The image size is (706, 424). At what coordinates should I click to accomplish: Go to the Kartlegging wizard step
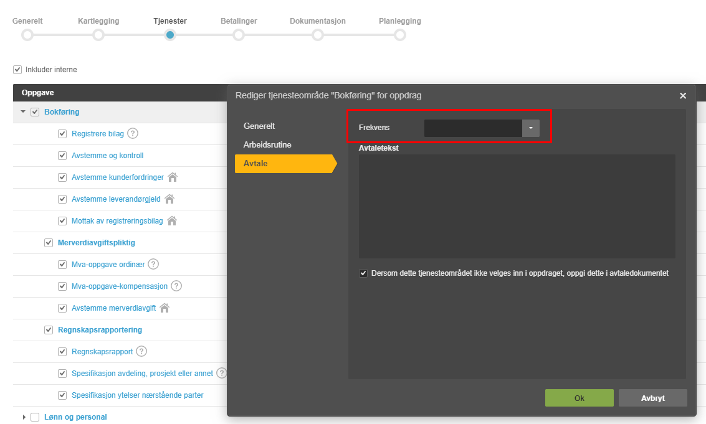coord(98,35)
